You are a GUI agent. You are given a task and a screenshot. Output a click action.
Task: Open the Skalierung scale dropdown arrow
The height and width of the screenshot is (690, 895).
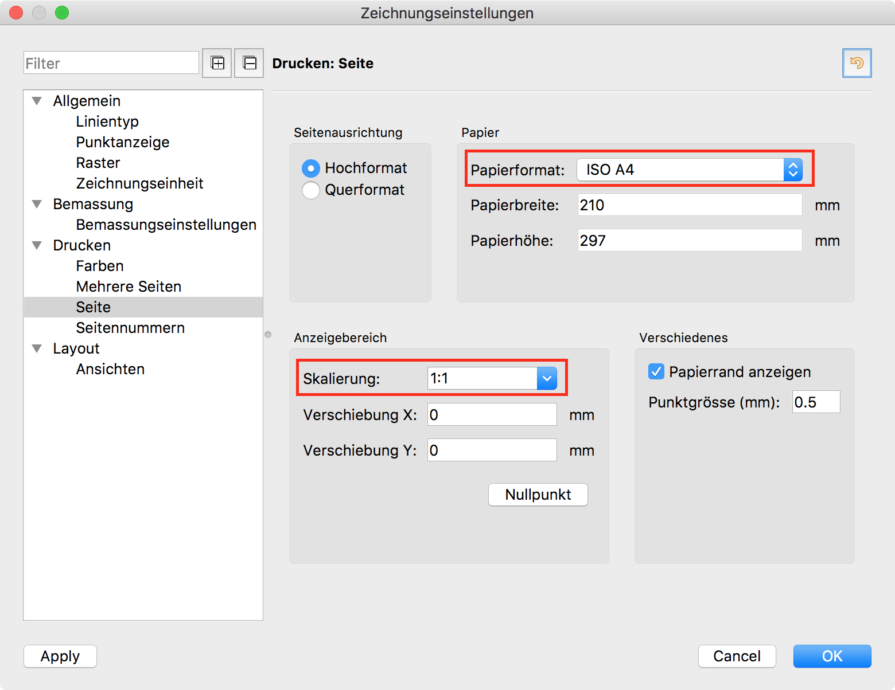(547, 379)
